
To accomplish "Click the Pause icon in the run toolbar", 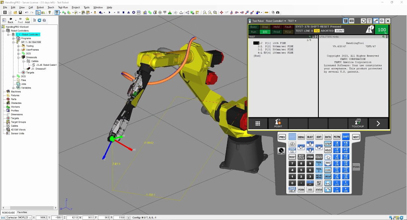I will pyautogui.click(x=118, y=12).
